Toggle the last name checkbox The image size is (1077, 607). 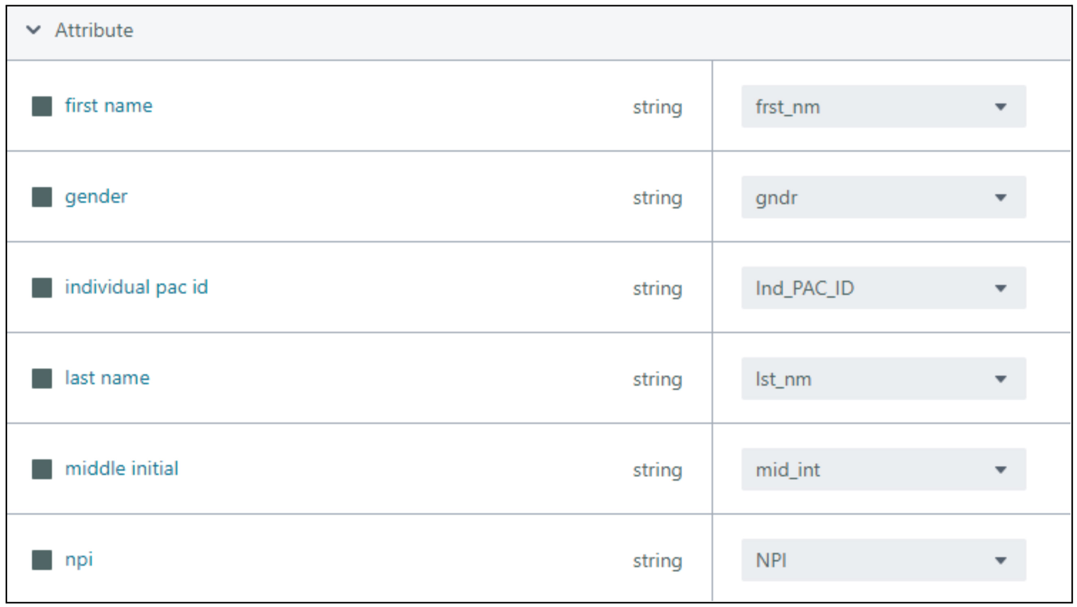[x=41, y=378]
